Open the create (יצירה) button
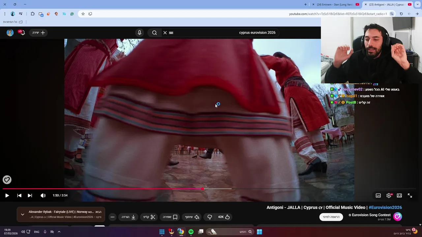 pyautogui.click(x=39, y=33)
